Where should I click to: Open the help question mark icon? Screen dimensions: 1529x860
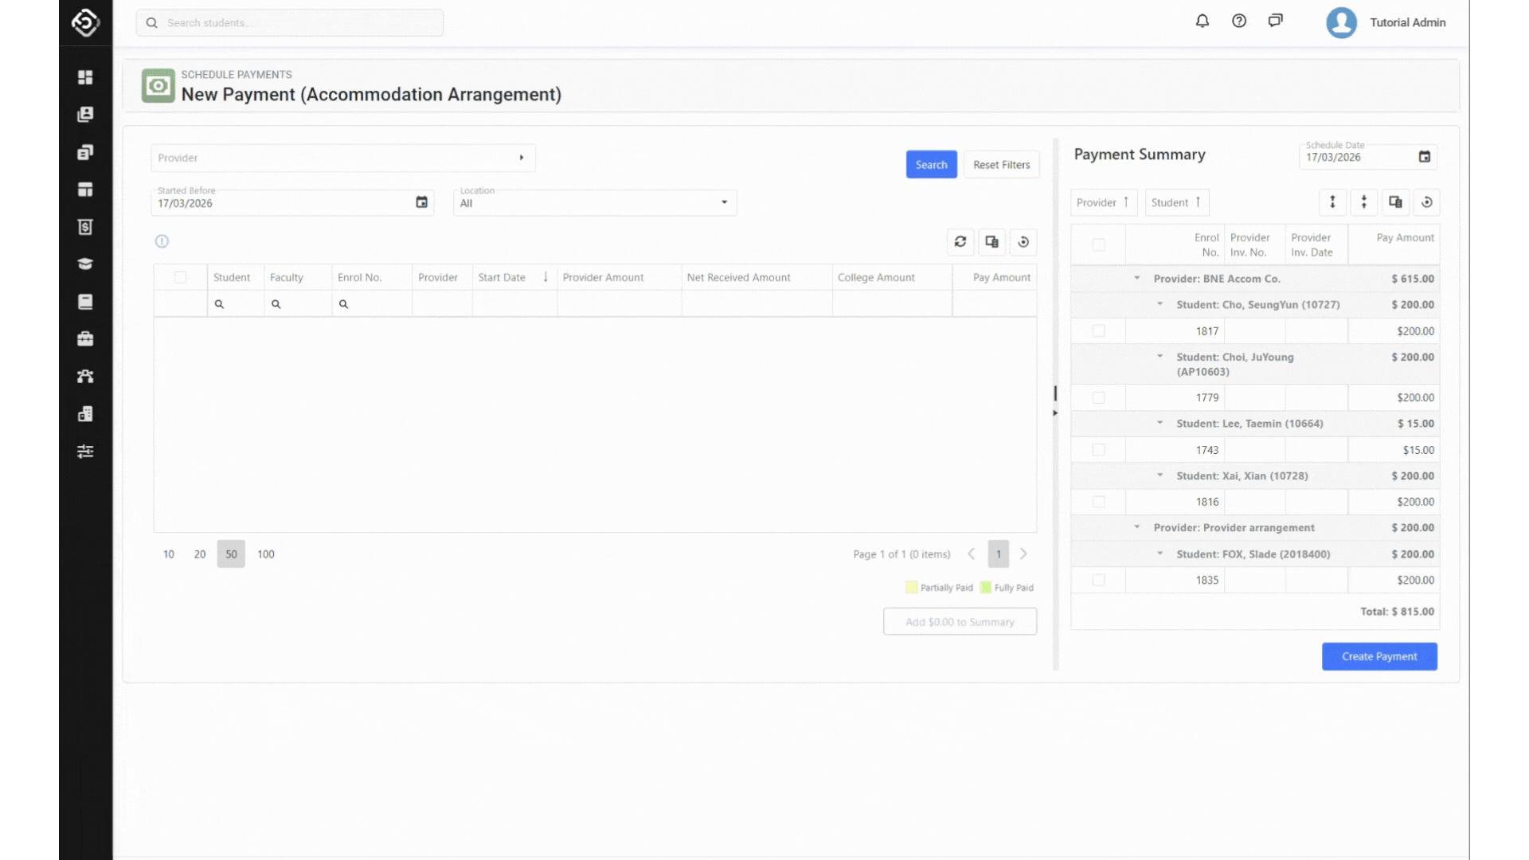pyautogui.click(x=1239, y=21)
